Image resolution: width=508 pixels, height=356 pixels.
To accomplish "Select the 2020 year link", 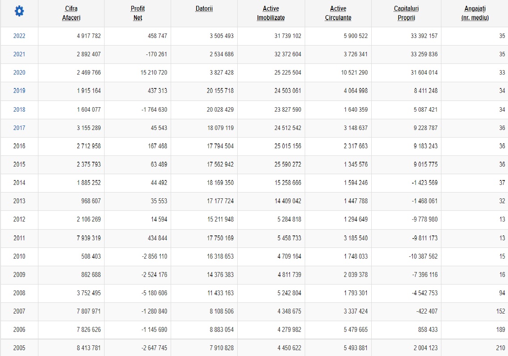I will (19, 72).
